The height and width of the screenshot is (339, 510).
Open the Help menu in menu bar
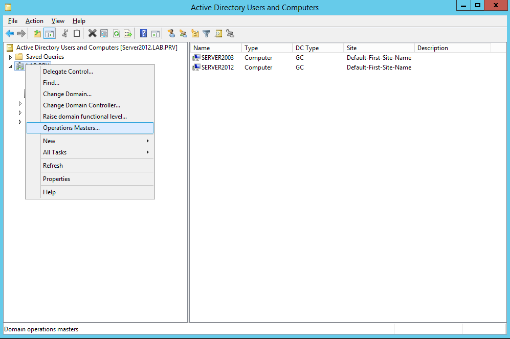pyautogui.click(x=79, y=21)
